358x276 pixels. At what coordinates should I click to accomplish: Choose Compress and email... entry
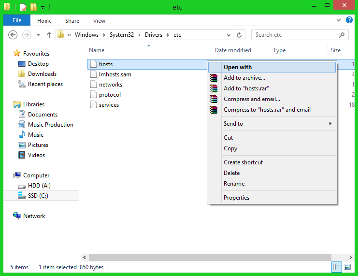click(272, 99)
